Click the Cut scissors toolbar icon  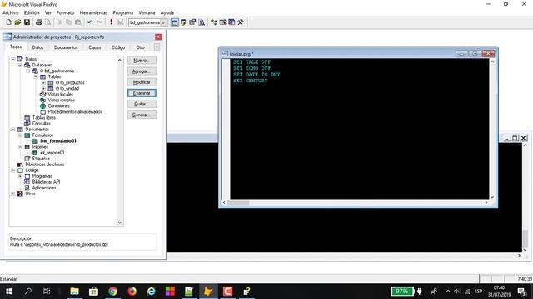59,22
